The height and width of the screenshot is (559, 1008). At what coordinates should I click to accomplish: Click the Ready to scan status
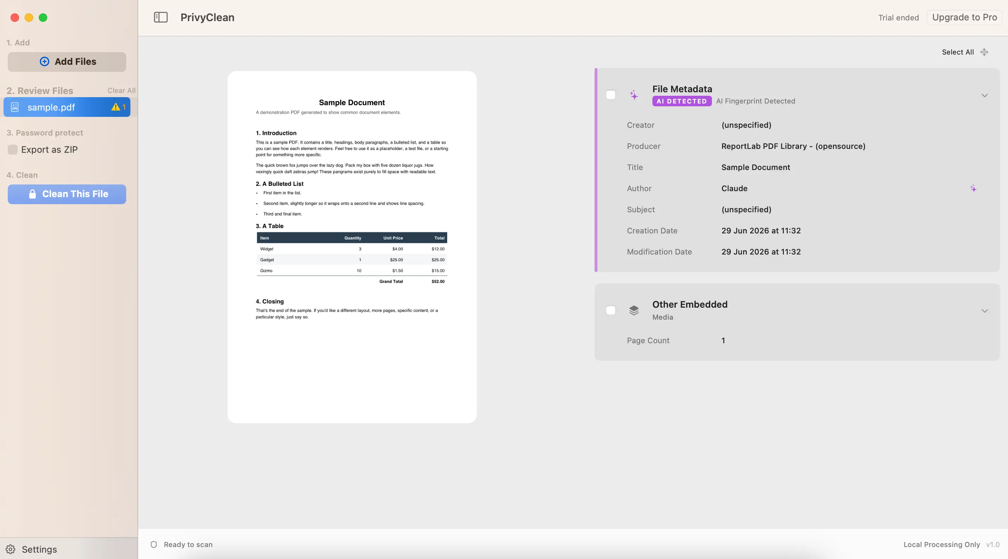point(188,545)
